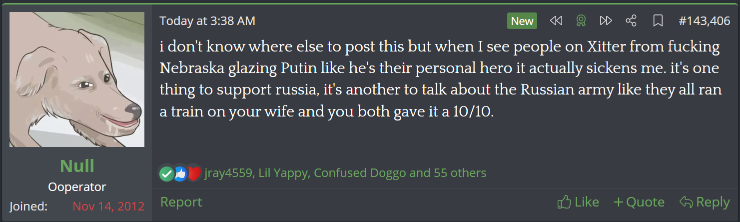Share this post via share icon

pyautogui.click(x=631, y=21)
